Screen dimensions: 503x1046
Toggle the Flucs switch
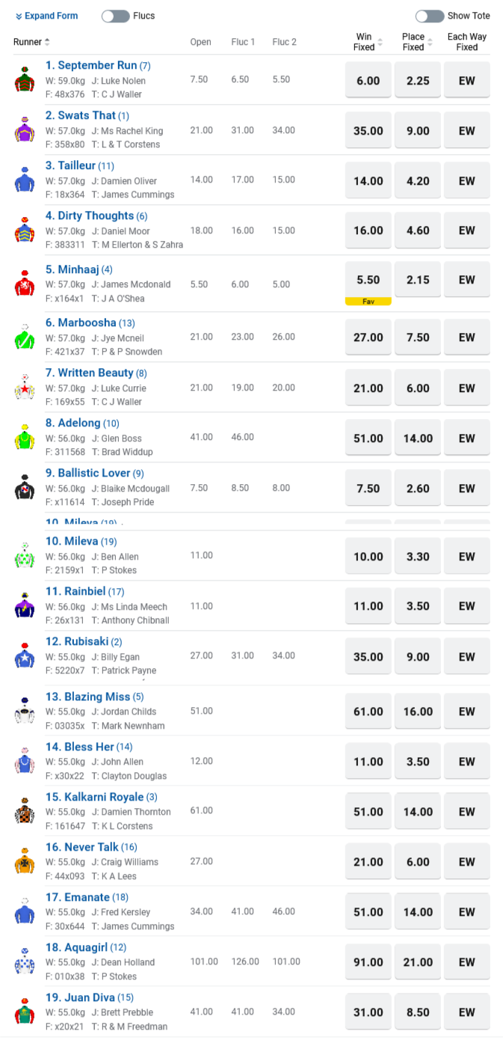116,16
